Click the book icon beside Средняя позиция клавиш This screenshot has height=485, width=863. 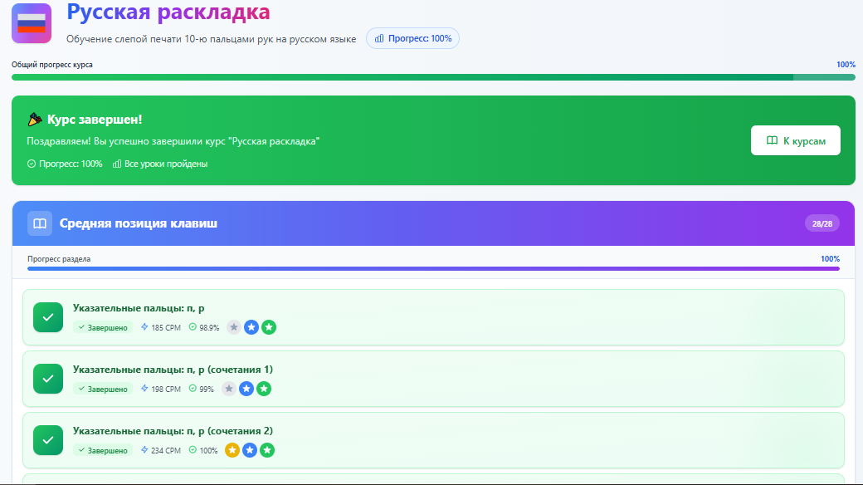(x=40, y=223)
